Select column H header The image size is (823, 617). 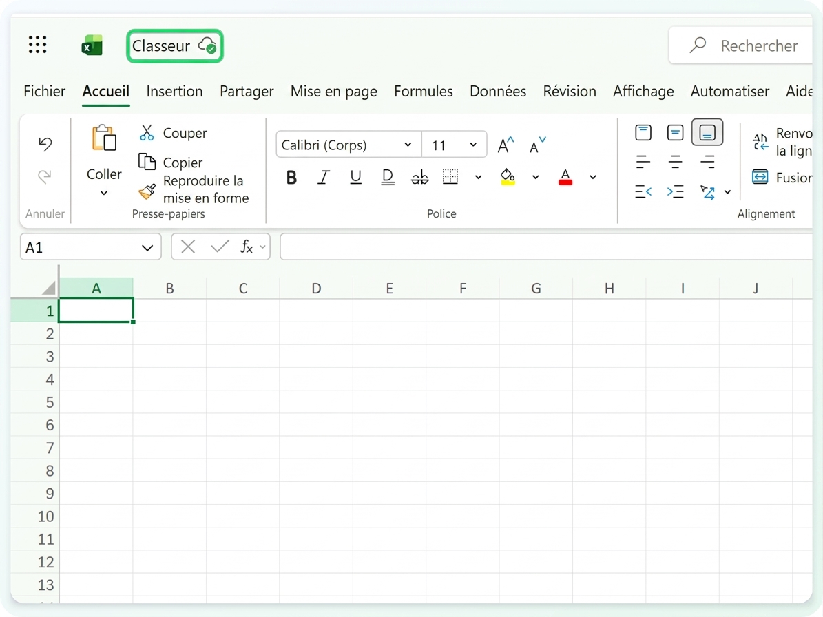pos(609,288)
